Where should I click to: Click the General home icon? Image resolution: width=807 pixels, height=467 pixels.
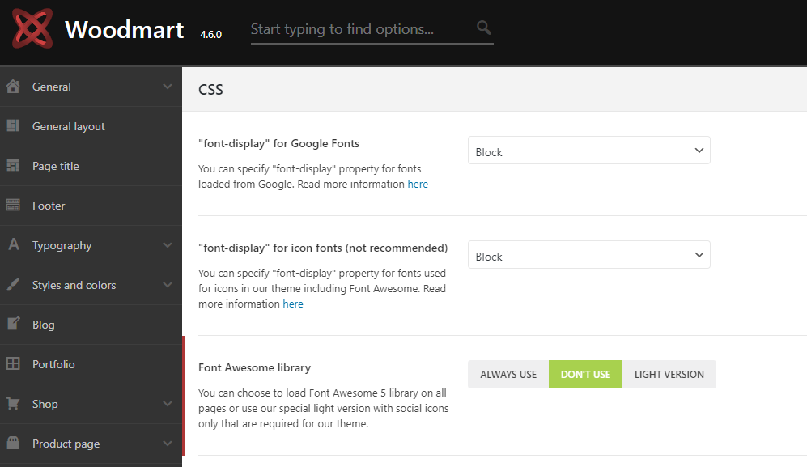[x=13, y=87]
